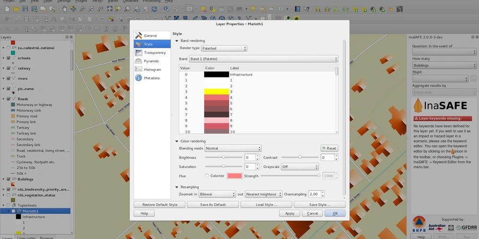Click the What's This help cursor icon
Screen dimensions: 479x239
click(x=307, y=9)
